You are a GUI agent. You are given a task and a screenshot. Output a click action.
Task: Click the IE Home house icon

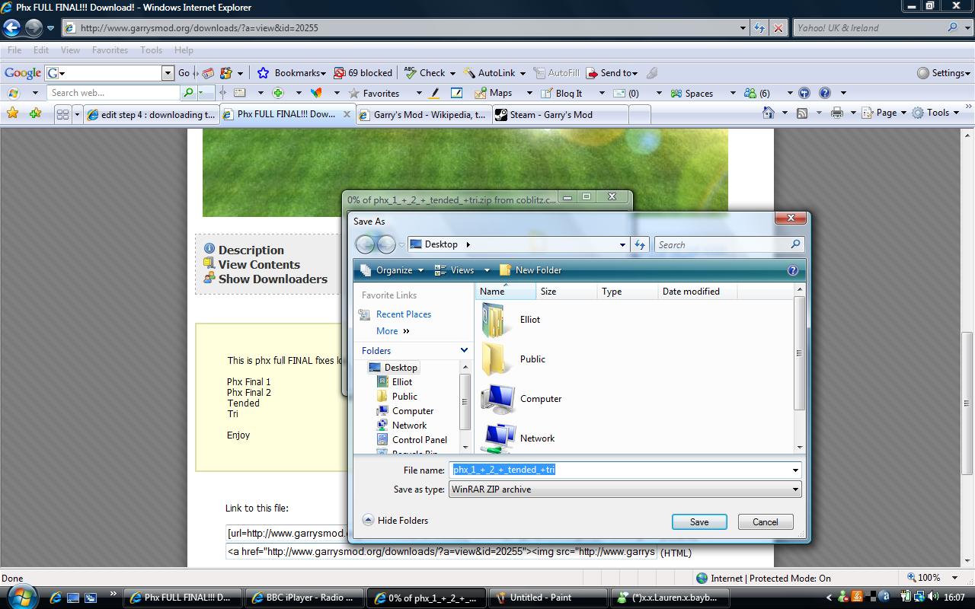pyautogui.click(x=769, y=113)
